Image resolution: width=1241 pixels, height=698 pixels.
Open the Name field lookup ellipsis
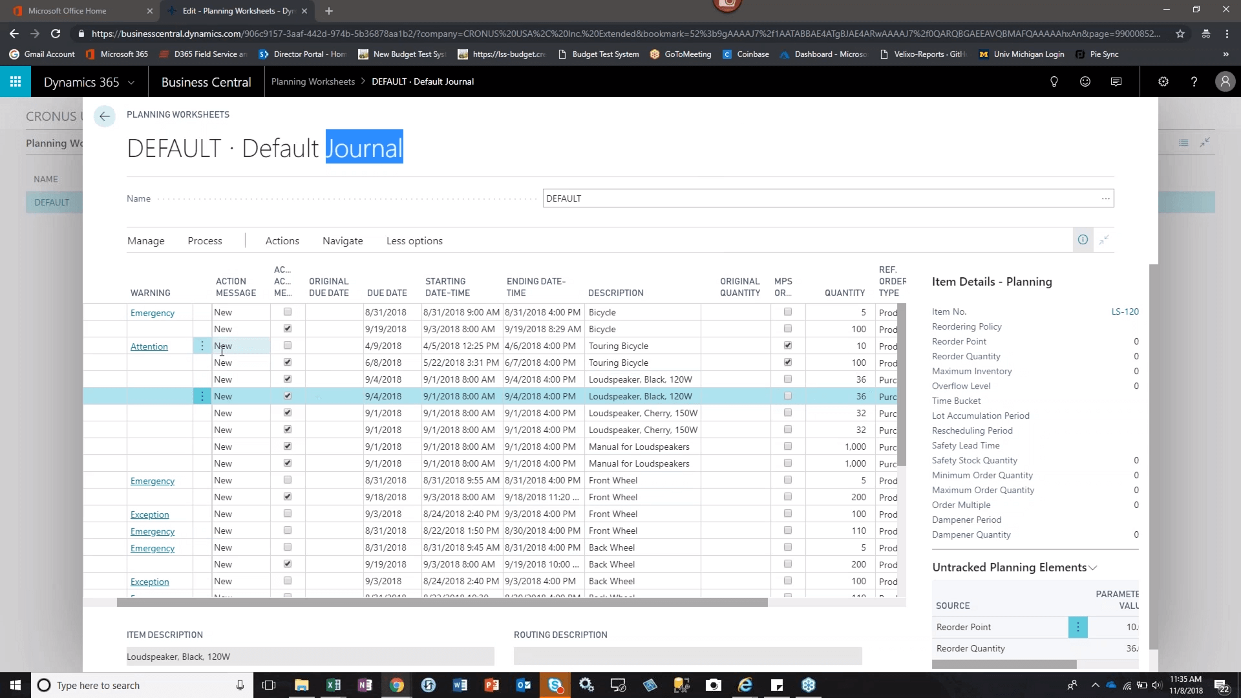[1106, 198]
